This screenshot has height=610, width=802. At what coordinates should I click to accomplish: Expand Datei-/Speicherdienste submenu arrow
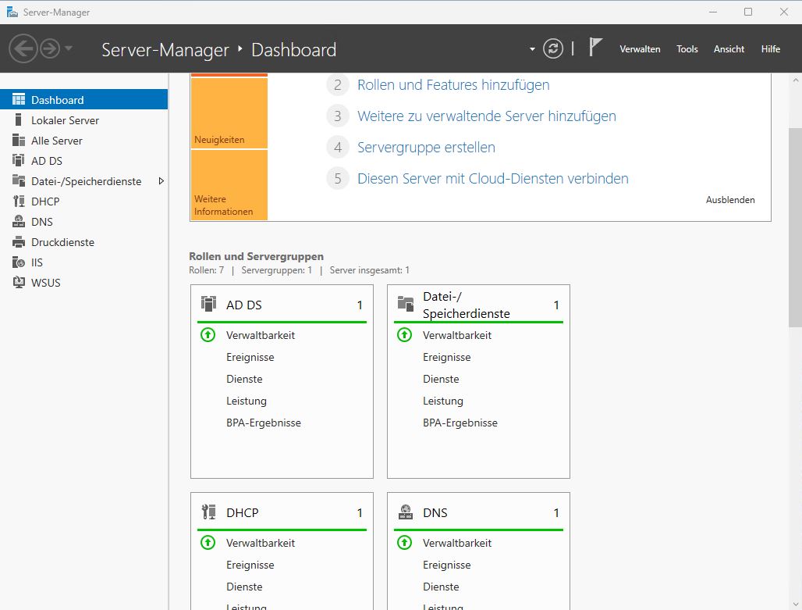click(x=161, y=180)
